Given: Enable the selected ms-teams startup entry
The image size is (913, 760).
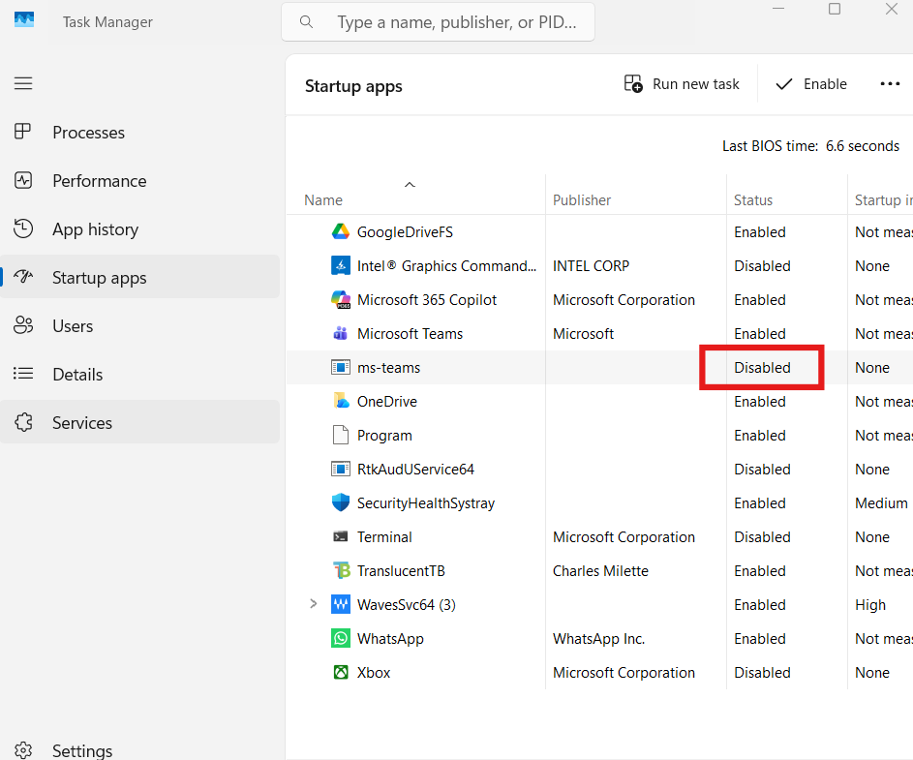Looking at the screenshot, I should (x=809, y=83).
